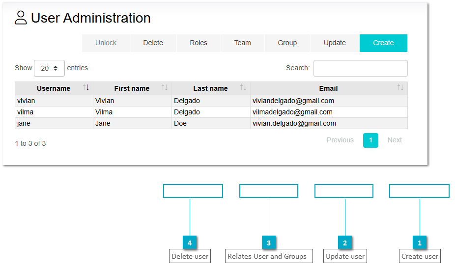Open the Show entries dropdown
Image resolution: width=455 pixels, height=269 pixels.
coord(49,68)
